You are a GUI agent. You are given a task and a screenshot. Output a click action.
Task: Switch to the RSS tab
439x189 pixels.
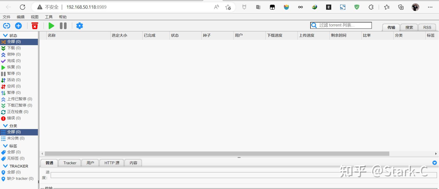[x=427, y=27]
